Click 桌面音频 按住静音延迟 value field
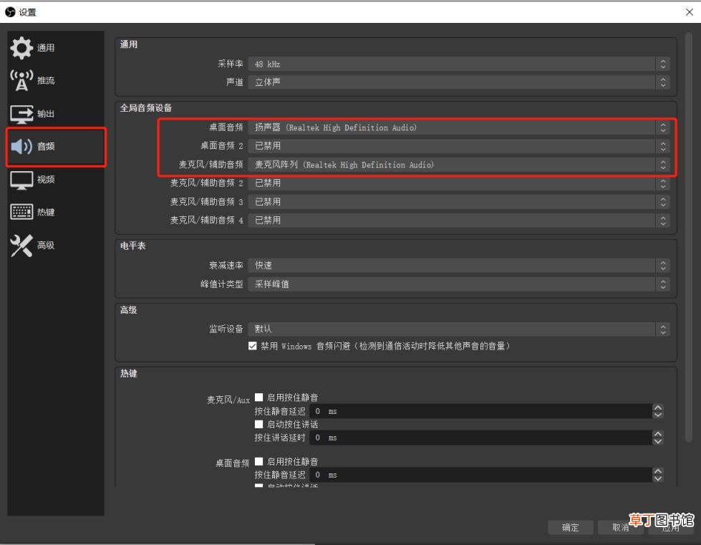 click(481, 475)
